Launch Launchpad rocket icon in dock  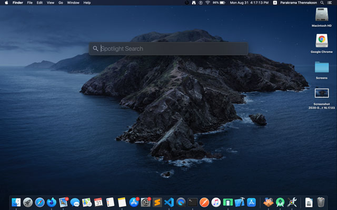click(x=28, y=202)
